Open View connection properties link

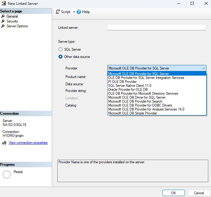[28, 143]
